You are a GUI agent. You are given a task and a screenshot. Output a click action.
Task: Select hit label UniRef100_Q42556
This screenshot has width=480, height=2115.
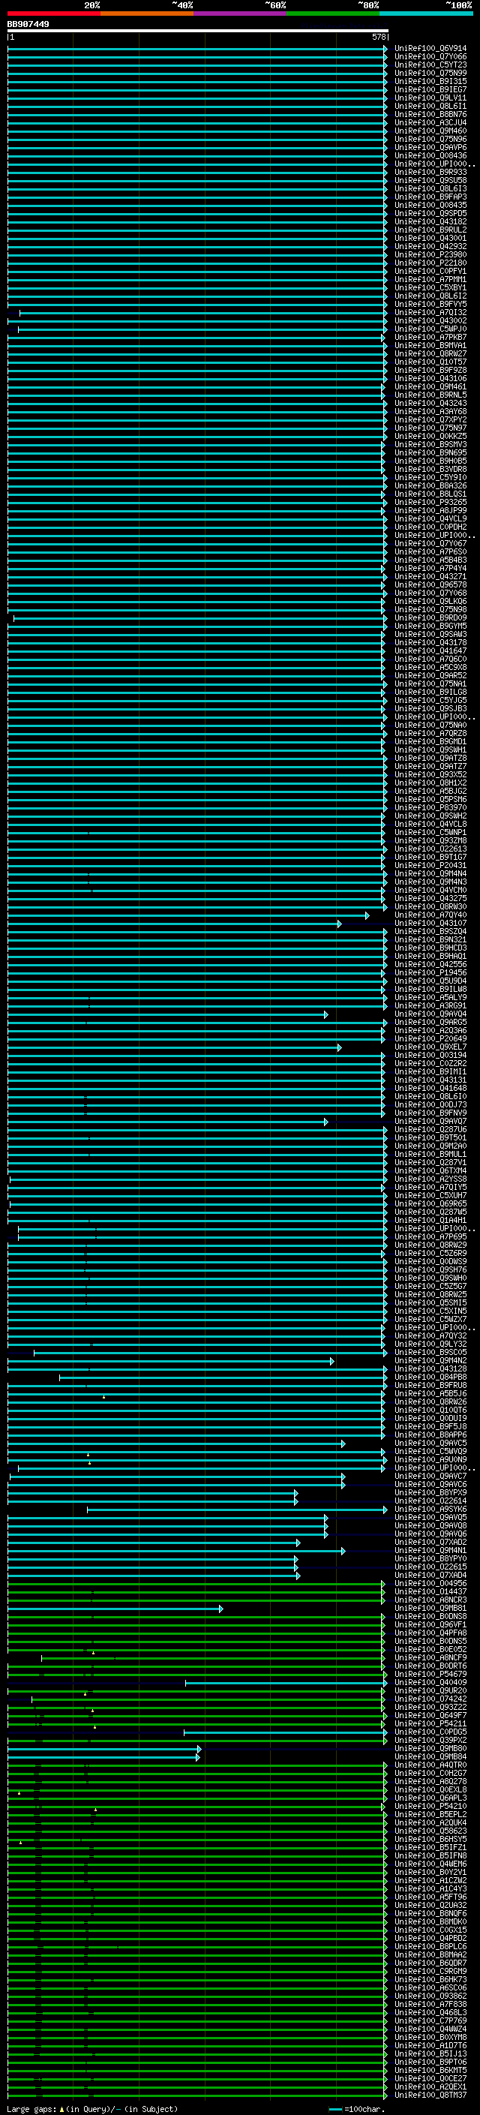[x=430, y=965]
